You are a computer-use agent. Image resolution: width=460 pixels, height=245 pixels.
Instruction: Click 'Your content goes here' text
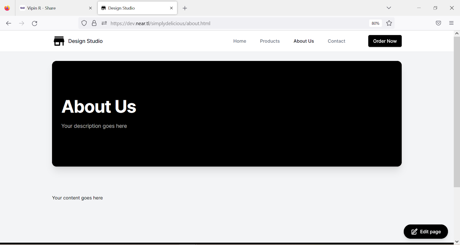coord(77,198)
